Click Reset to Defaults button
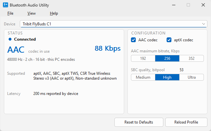Screen dimensions: 211x131 point(139,122)
